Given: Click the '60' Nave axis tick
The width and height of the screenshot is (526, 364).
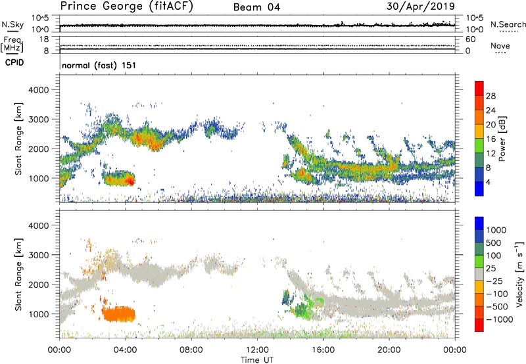Looking at the screenshot, I should coord(470,39).
